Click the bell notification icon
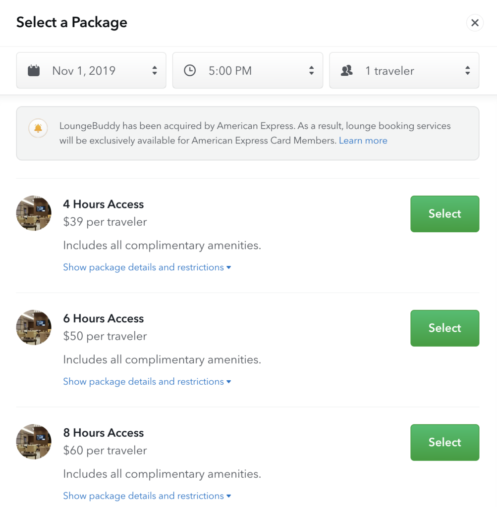 38,129
